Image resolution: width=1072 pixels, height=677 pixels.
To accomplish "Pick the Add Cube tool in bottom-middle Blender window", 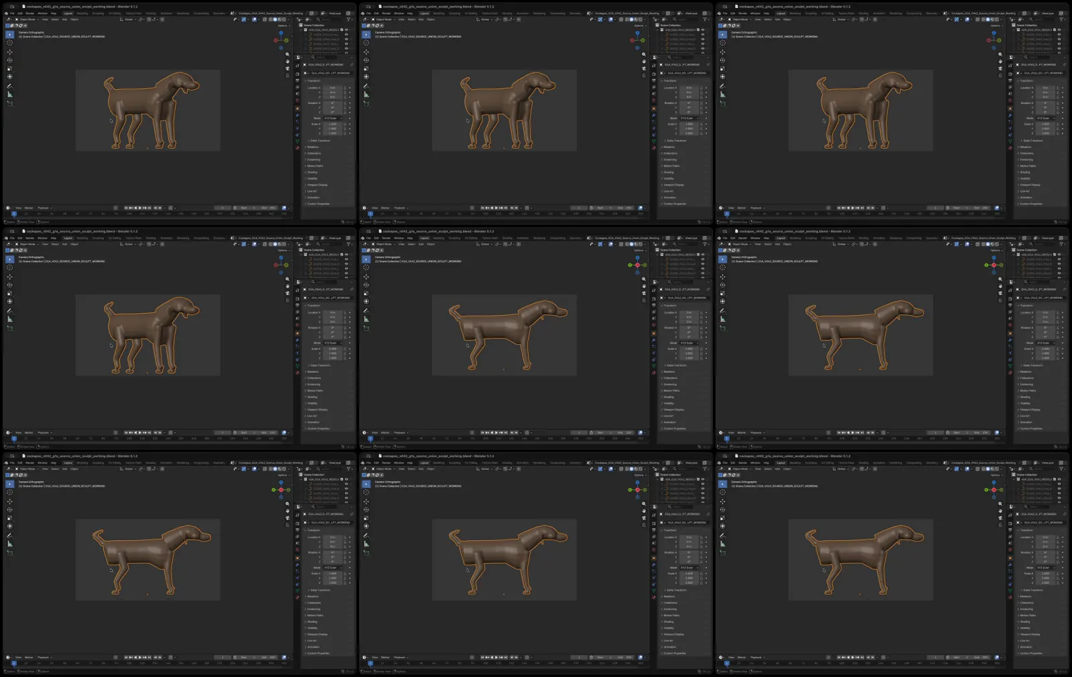I will [x=366, y=553].
